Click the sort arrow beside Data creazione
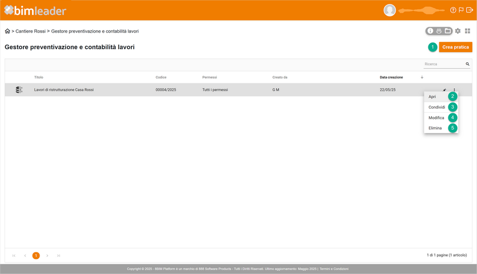The width and height of the screenshot is (477, 274). (422, 77)
